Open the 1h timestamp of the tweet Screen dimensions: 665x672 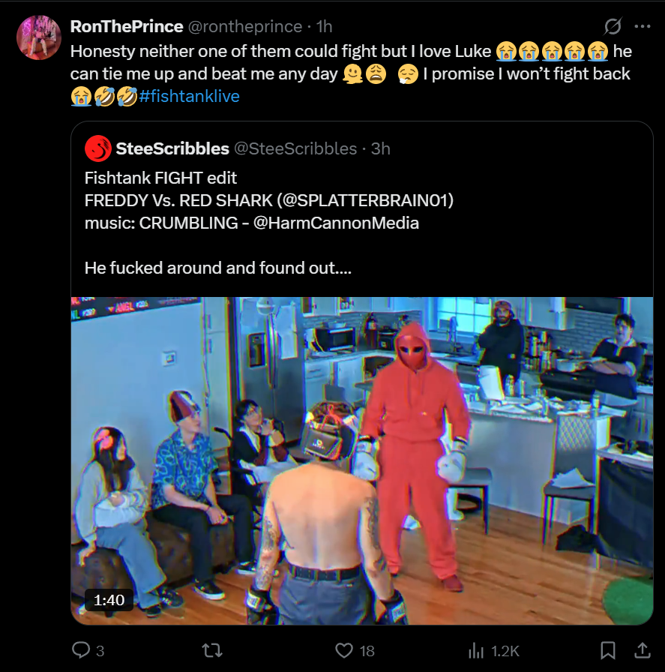[x=325, y=26]
